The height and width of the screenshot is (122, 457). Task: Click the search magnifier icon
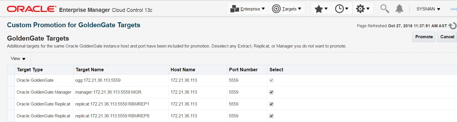point(385,9)
